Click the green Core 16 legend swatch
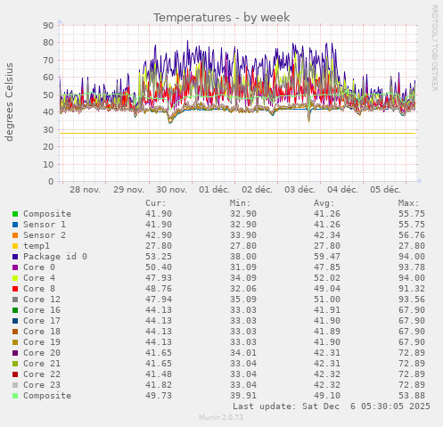 tap(15, 310)
